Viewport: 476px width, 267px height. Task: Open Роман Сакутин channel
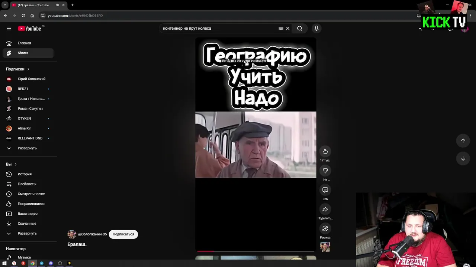(28, 109)
